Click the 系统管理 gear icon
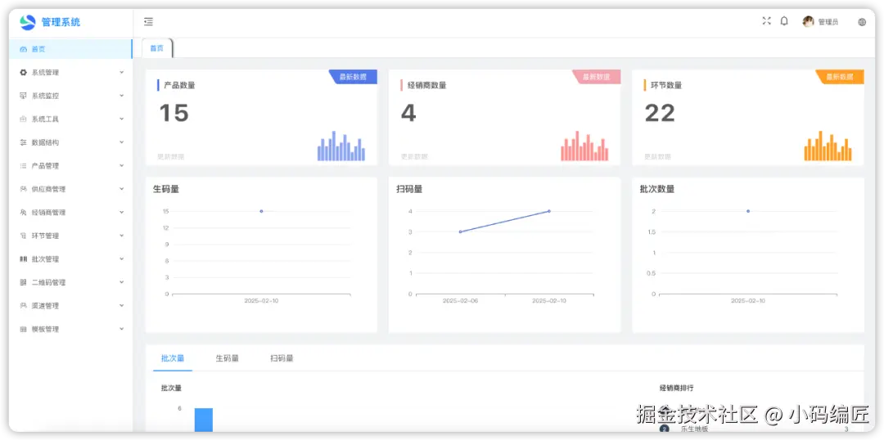 click(23, 72)
